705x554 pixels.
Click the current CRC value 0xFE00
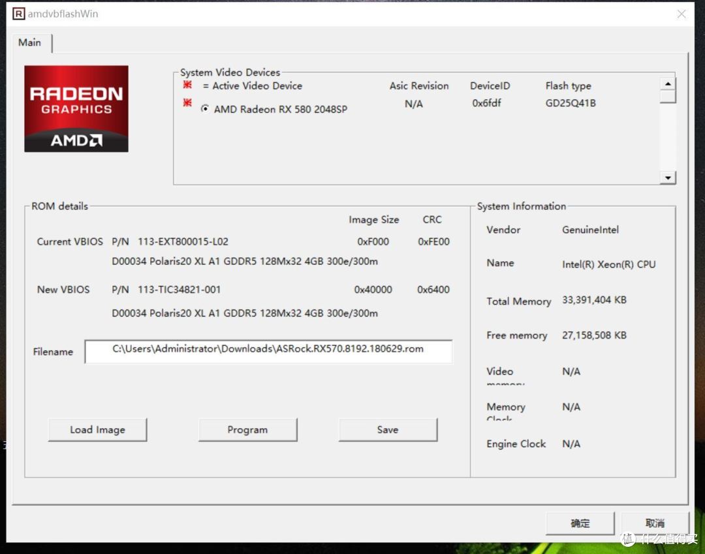point(434,241)
